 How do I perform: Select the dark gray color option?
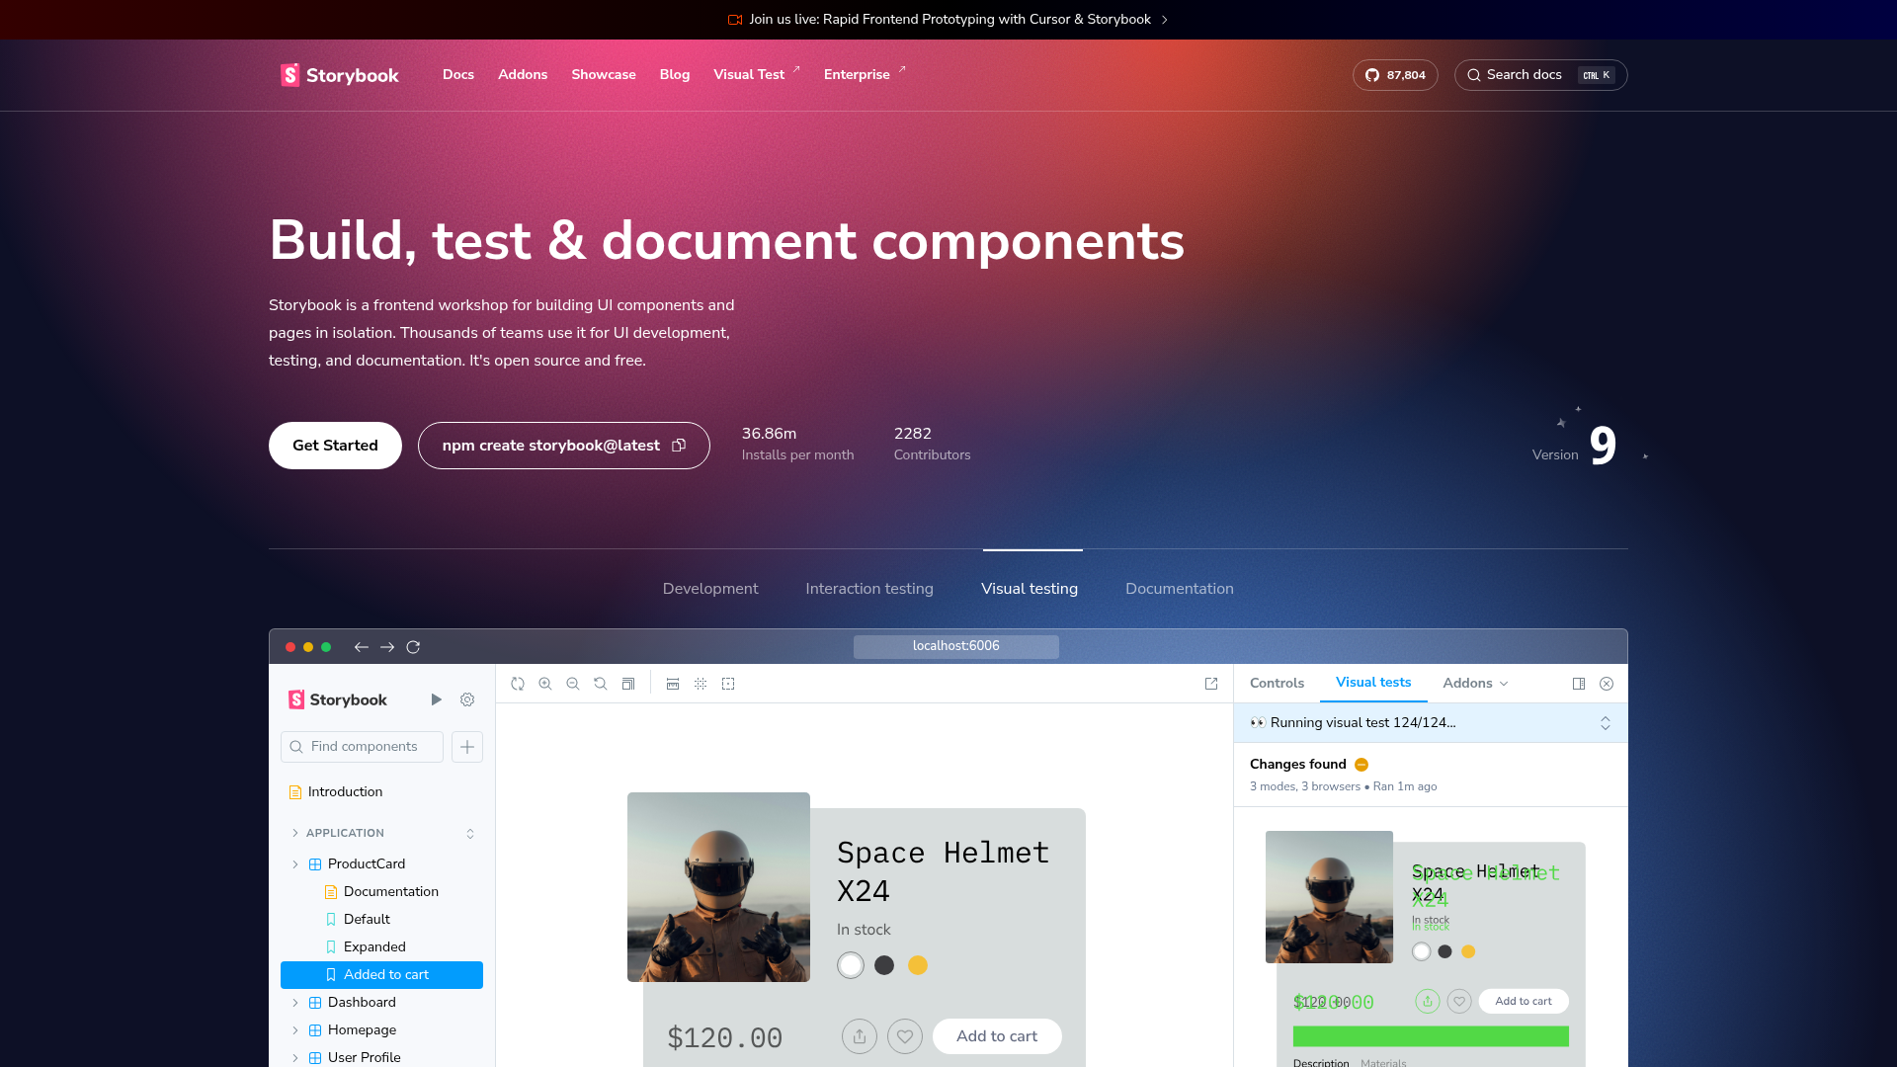(x=884, y=965)
